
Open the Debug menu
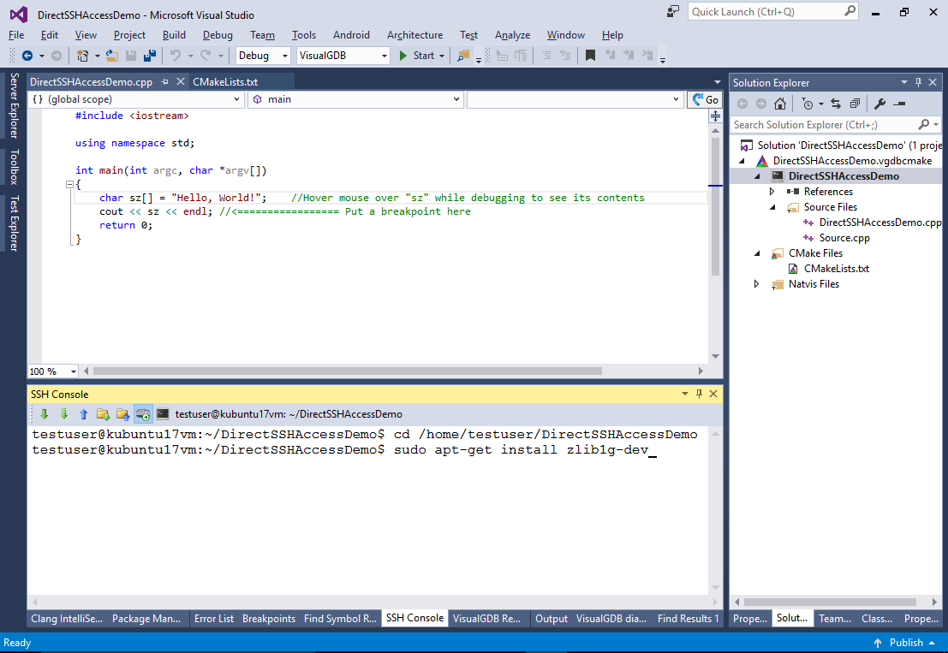point(218,35)
